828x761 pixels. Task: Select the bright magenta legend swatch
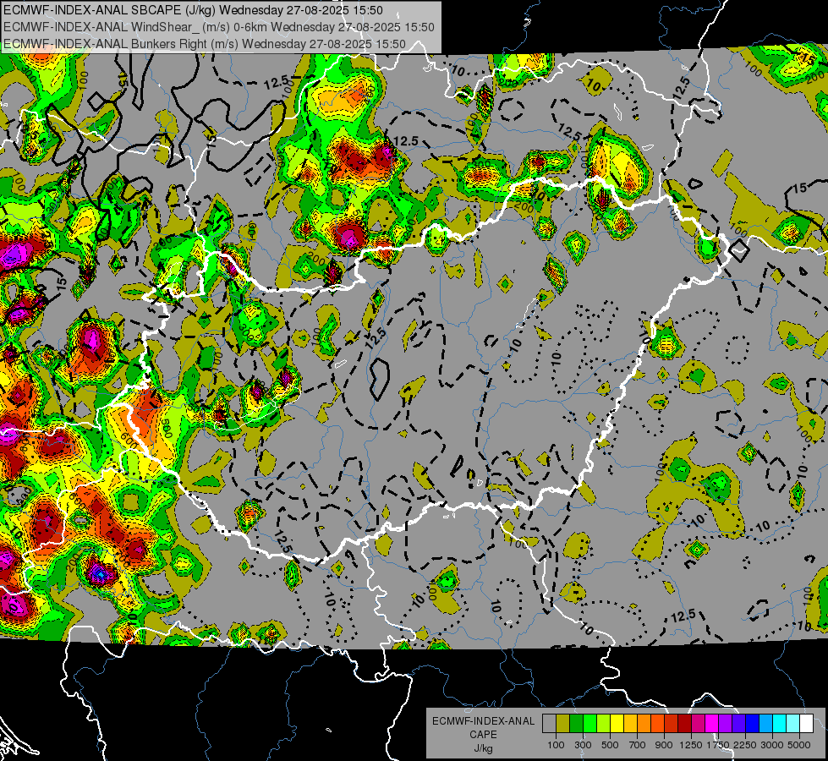712,723
